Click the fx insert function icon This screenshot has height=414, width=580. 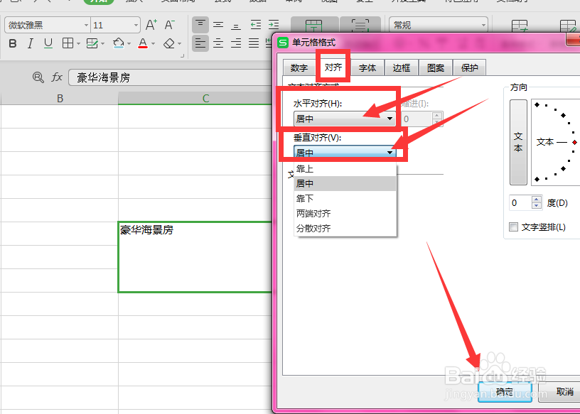(56, 77)
